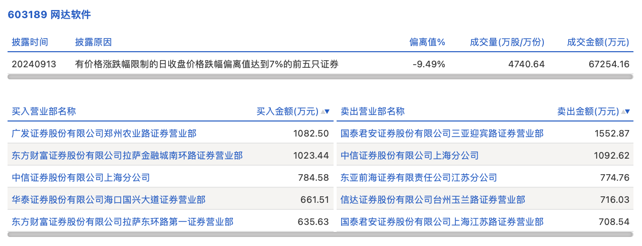Image resolution: width=642 pixels, height=246 pixels.
Task: Sort by the 卖出金额(万元) column header
Action: coord(588,111)
